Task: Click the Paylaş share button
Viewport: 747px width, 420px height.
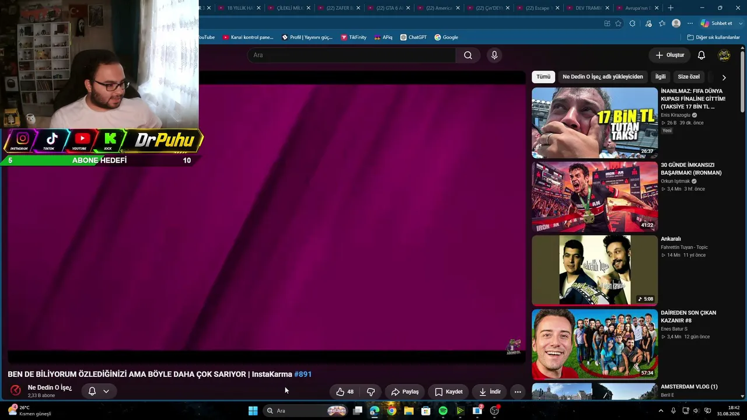Action: [405, 391]
